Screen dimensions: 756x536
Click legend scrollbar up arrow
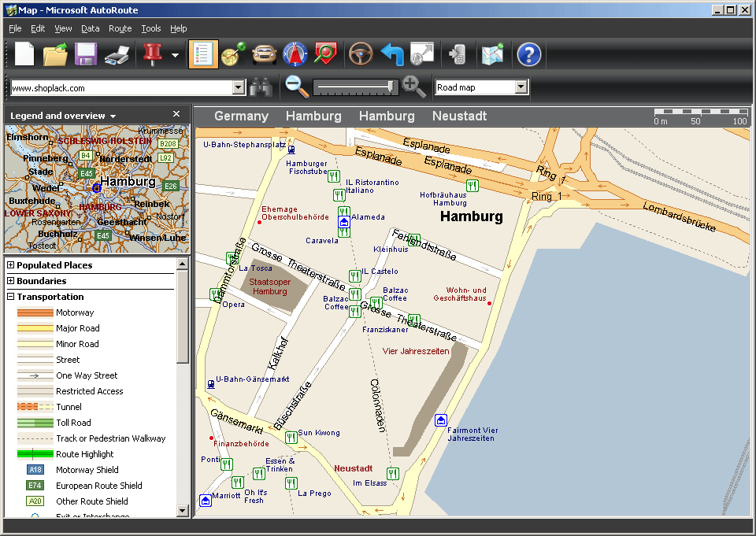pyautogui.click(x=182, y=264)
